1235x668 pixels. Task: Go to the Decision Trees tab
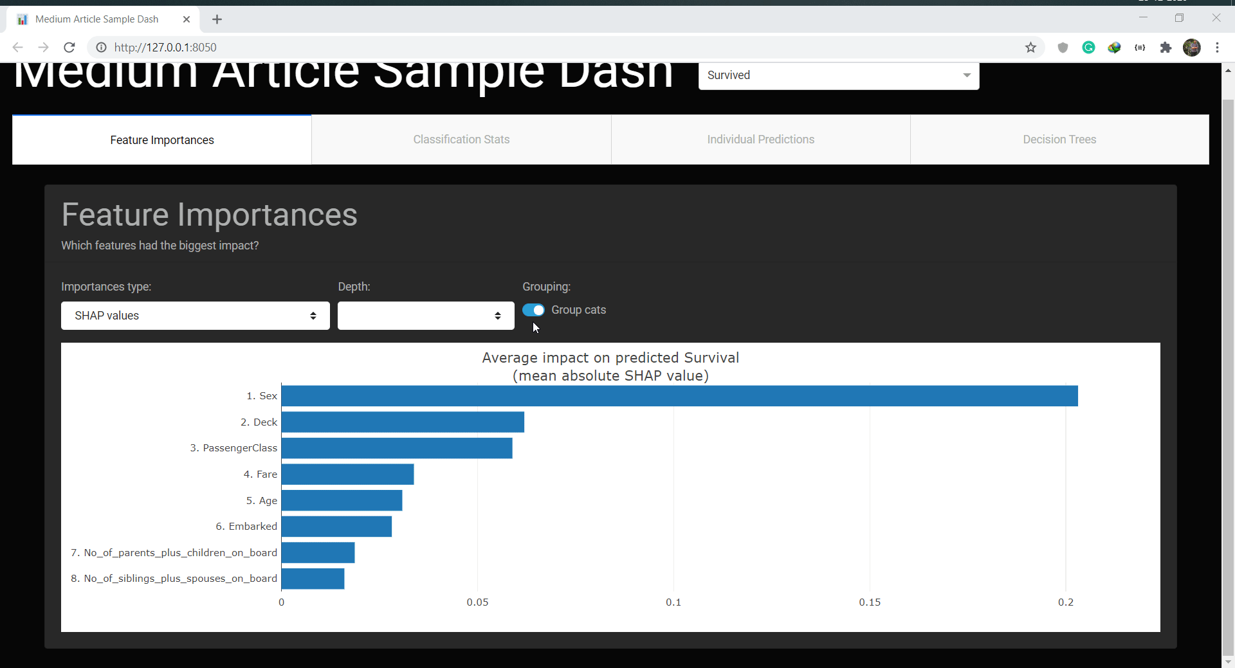tap(1059, 140)
